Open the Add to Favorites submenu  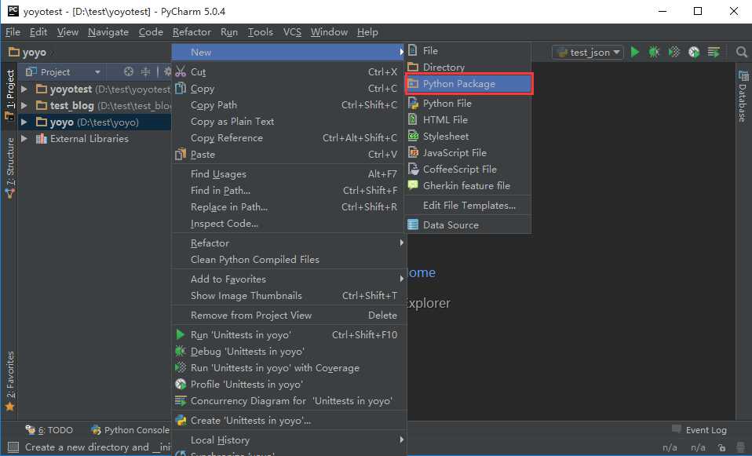coord(289,279)
